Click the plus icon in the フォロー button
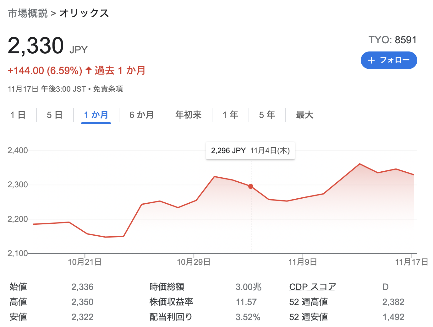The height and width of the screenshot is (327, 433). coord(371,60)
